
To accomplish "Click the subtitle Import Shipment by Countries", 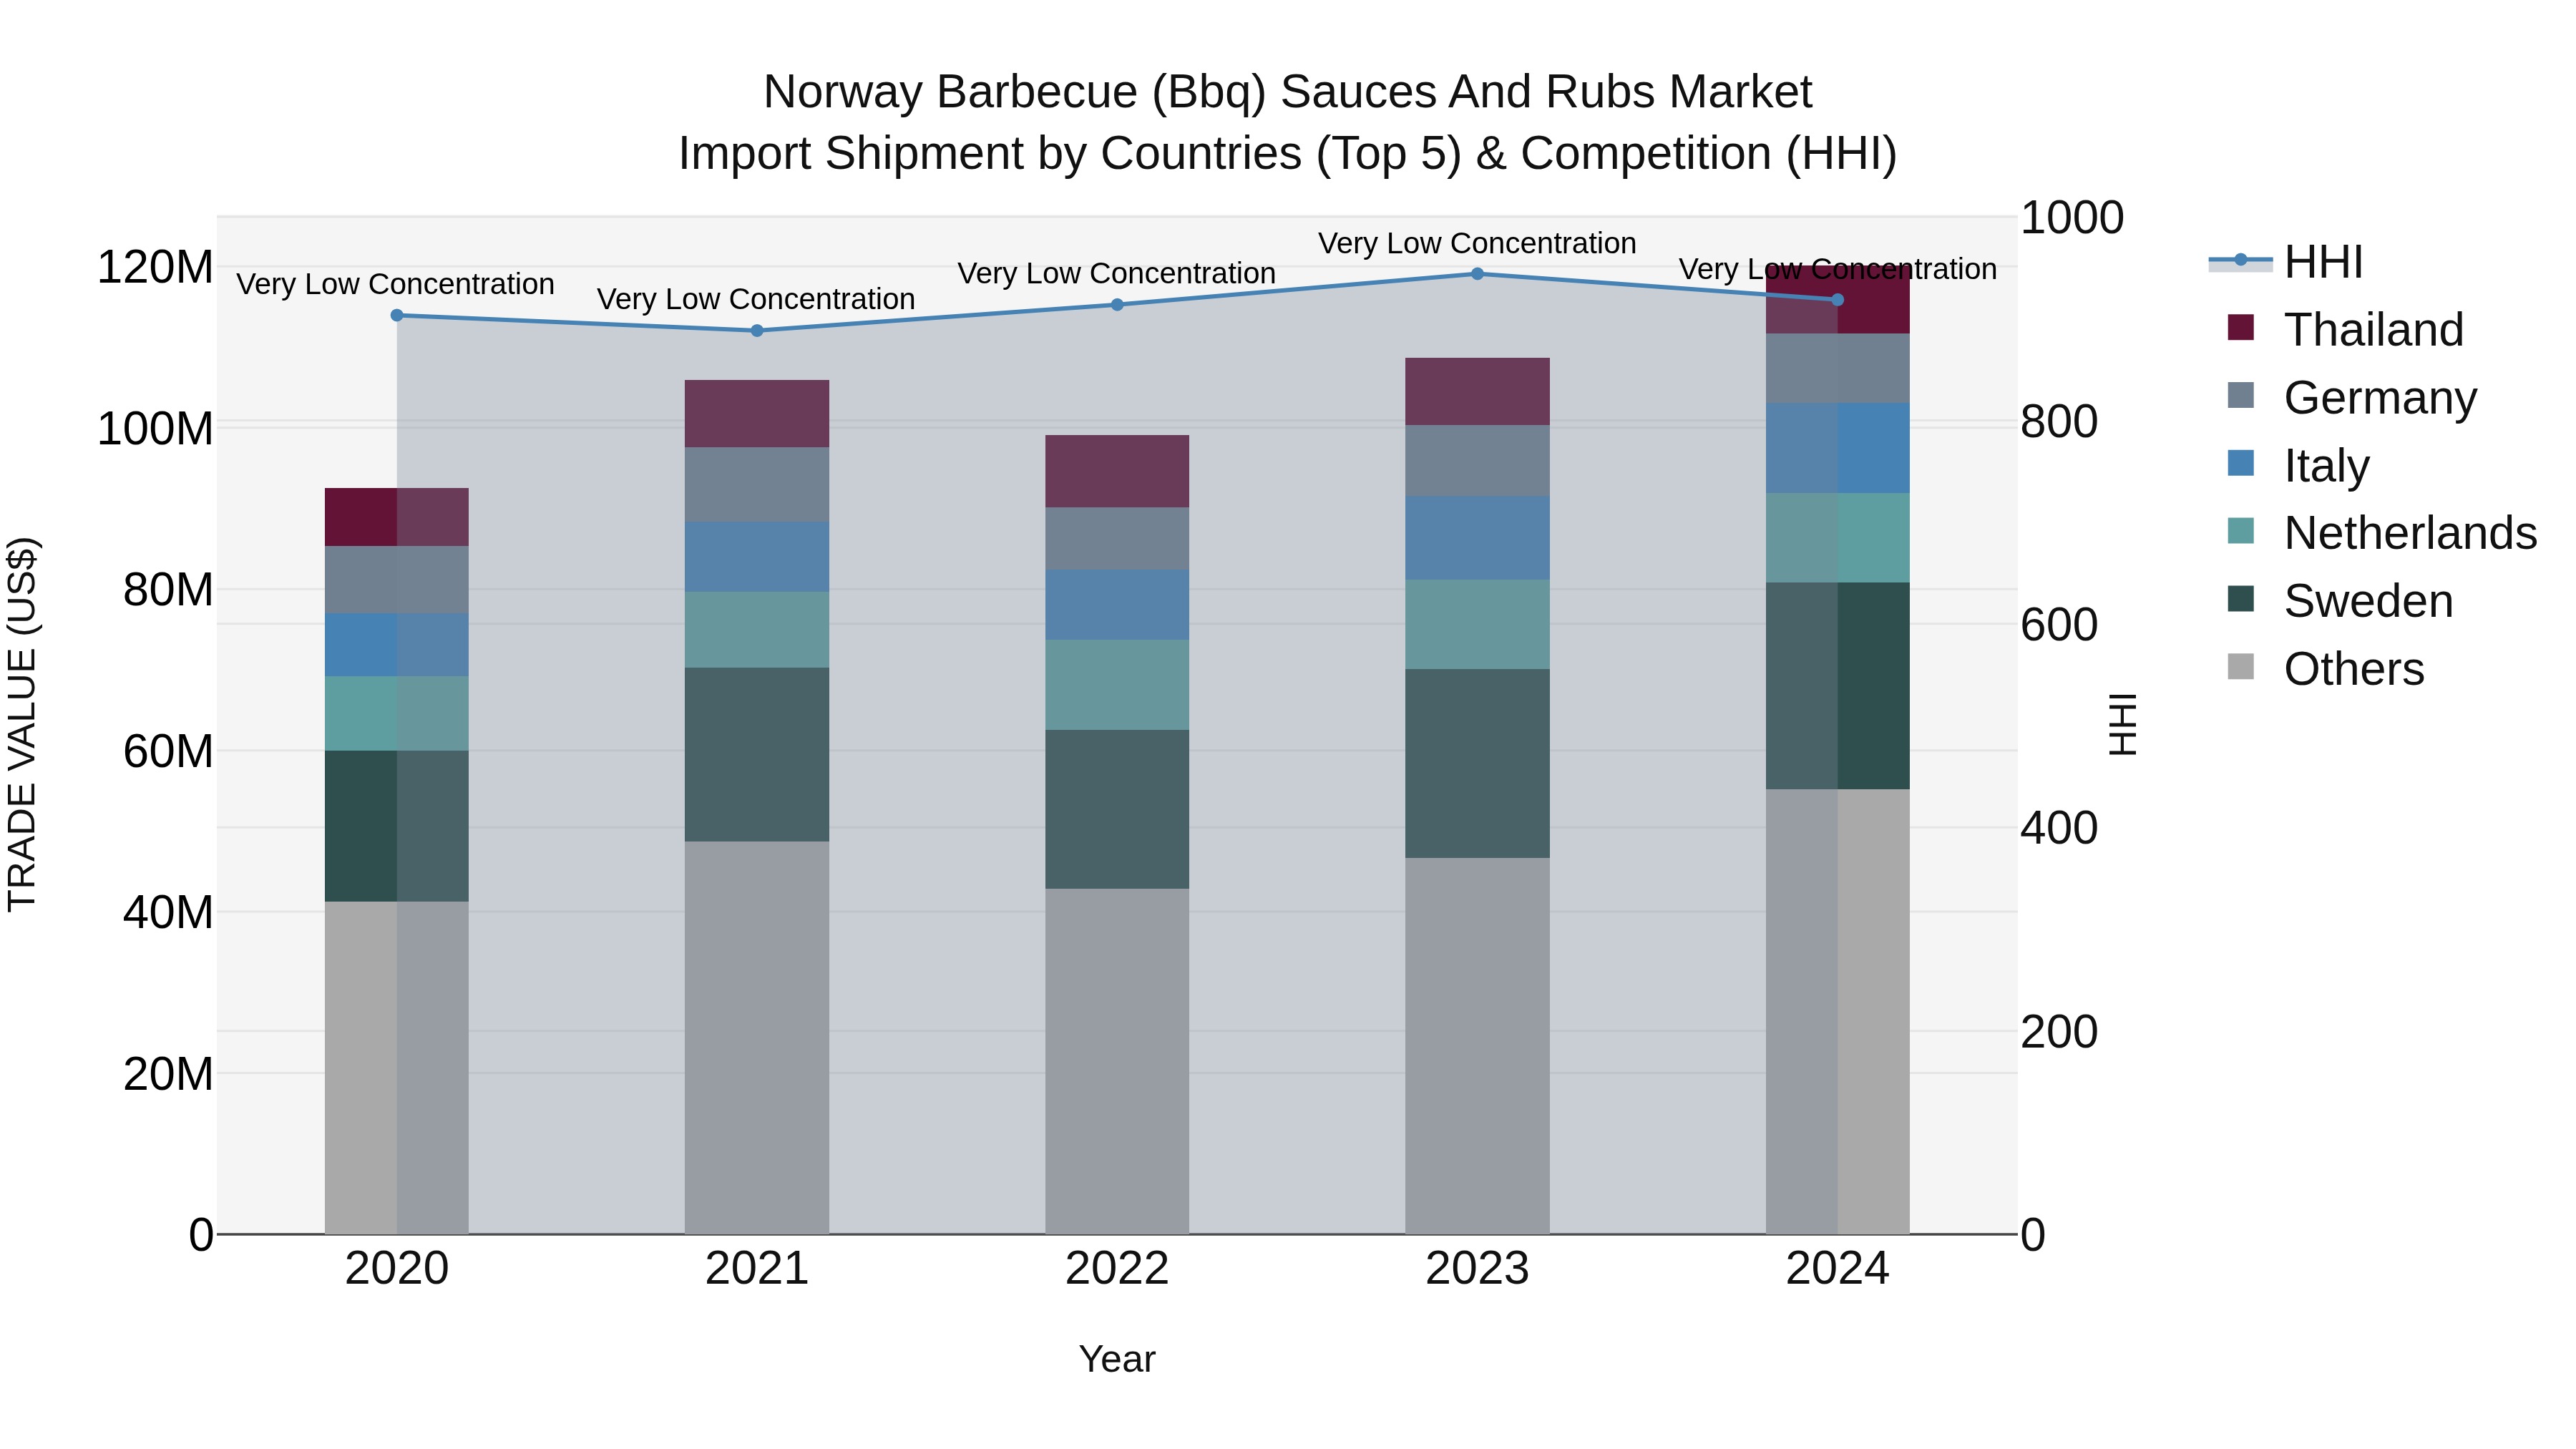I will [1288, 154].
